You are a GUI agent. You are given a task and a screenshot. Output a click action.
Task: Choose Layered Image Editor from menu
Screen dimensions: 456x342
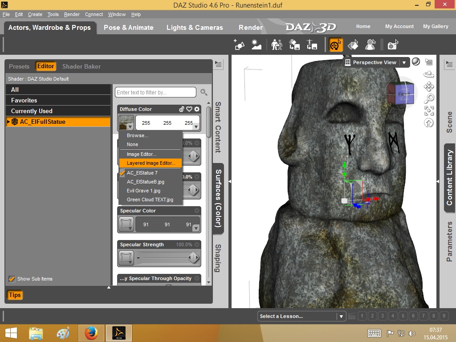(151, 163)
